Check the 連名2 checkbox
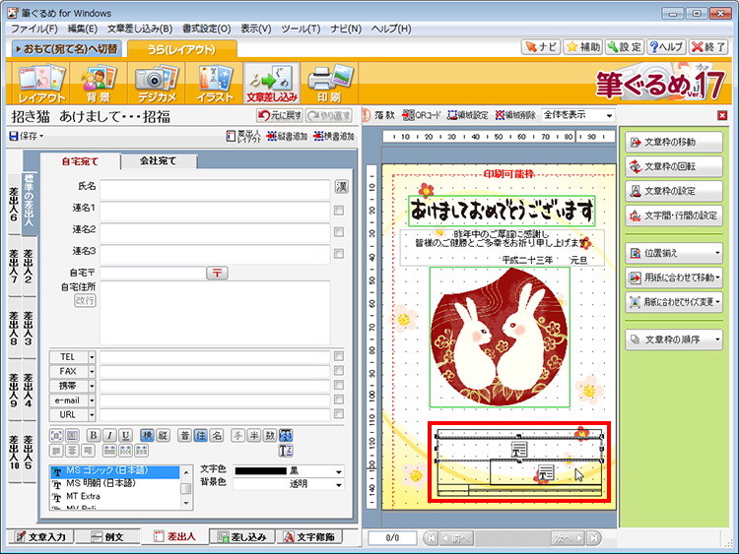Viewport: 739px width, 554px height. (338, 232)
